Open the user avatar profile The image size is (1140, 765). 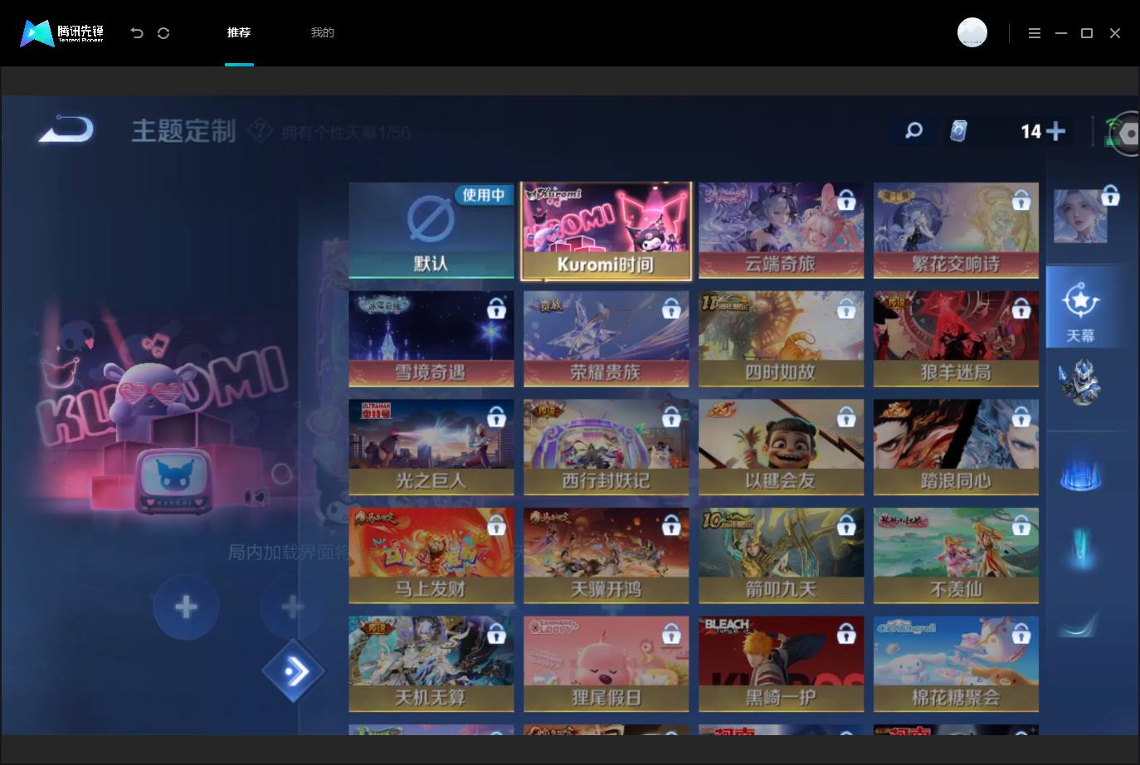pos(972,32)
